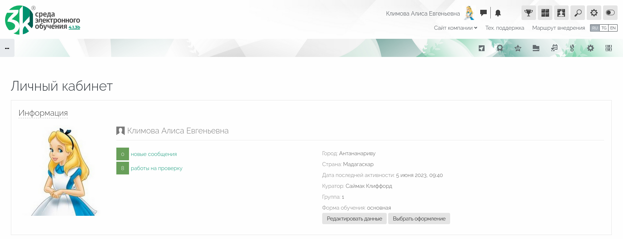This screenshot has height=239, width=623.
Task: Click the award ribbon badge icon
Action: 500,48
